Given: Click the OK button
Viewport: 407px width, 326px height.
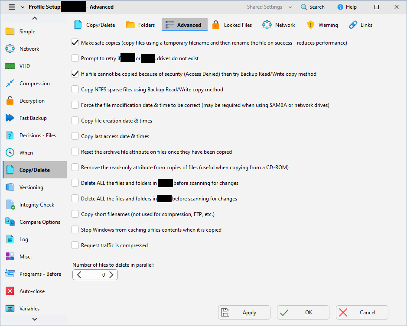Looking at the screenshot, I should coord(303,313).
